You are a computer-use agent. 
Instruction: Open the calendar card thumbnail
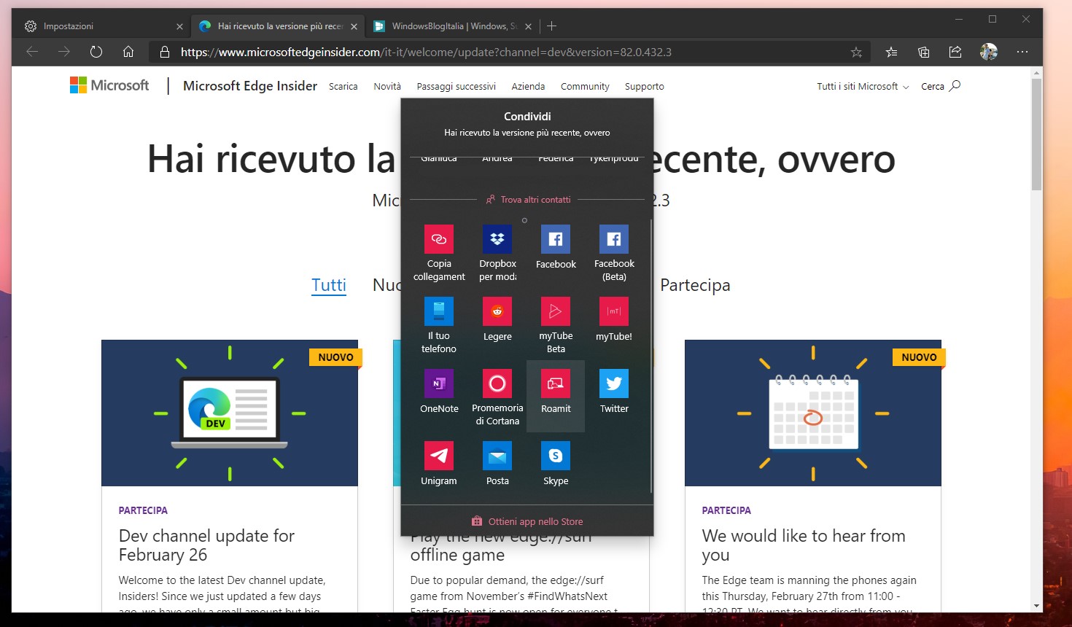[813, 413]
